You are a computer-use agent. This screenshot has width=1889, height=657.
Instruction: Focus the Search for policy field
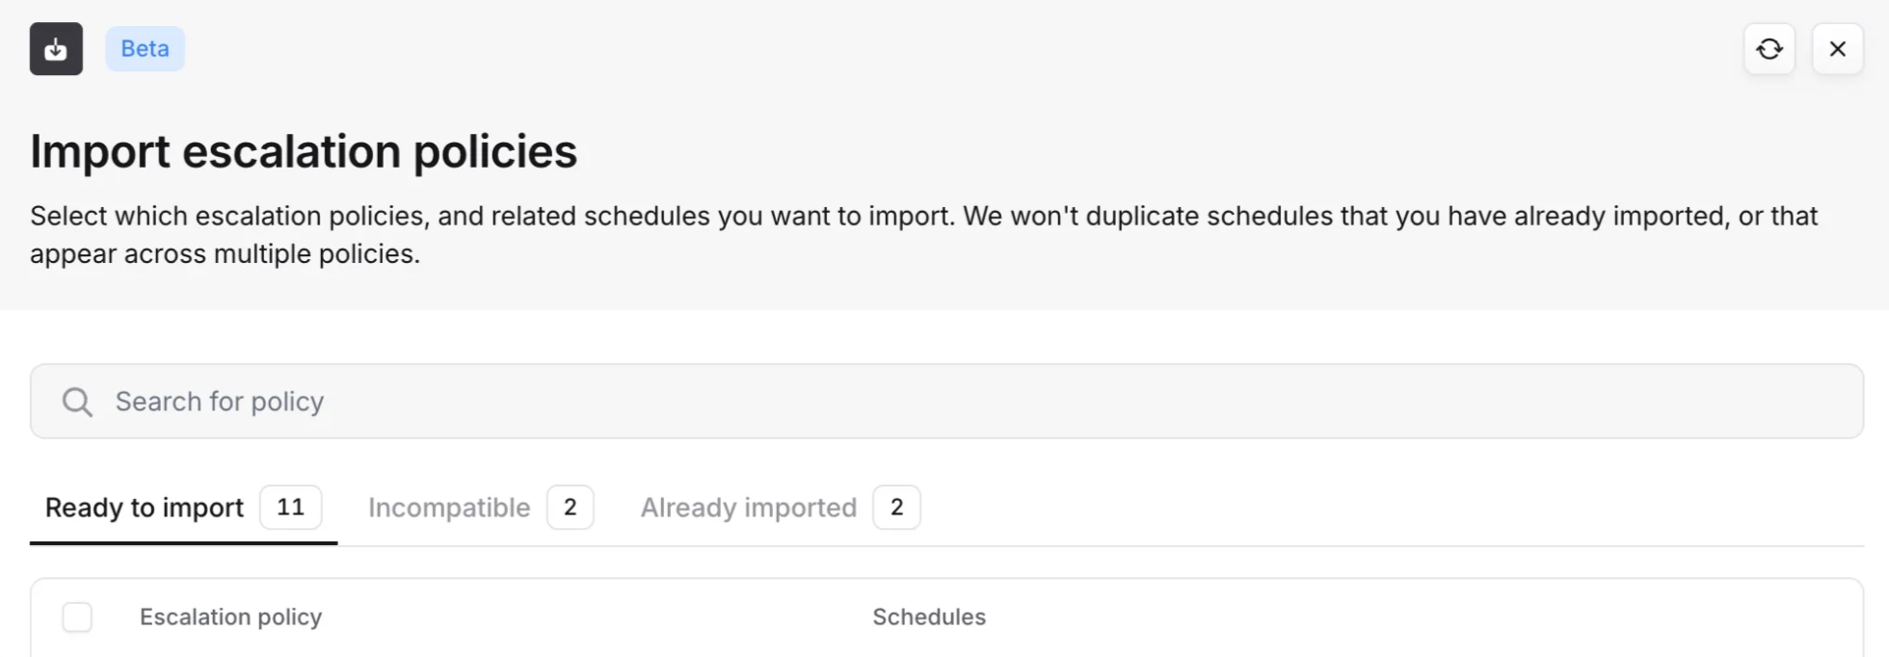[944, 402]
